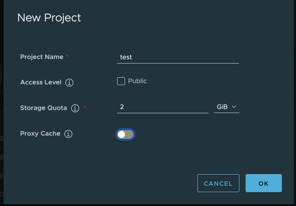Focus the Project Name text field
296x206 pixels.
(x=178, y=57)
